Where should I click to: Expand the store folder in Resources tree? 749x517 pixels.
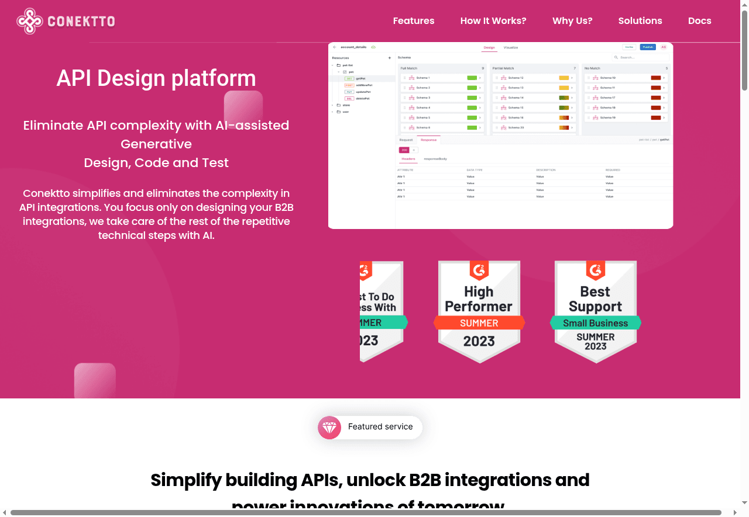tap(332, 105)
